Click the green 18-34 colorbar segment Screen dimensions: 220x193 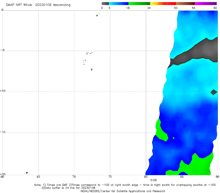(139, 4)
